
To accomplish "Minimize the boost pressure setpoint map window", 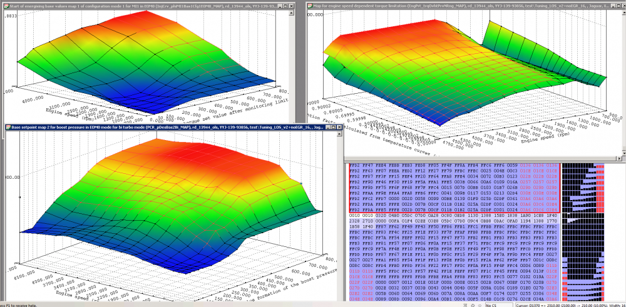I will pos(329,127).
